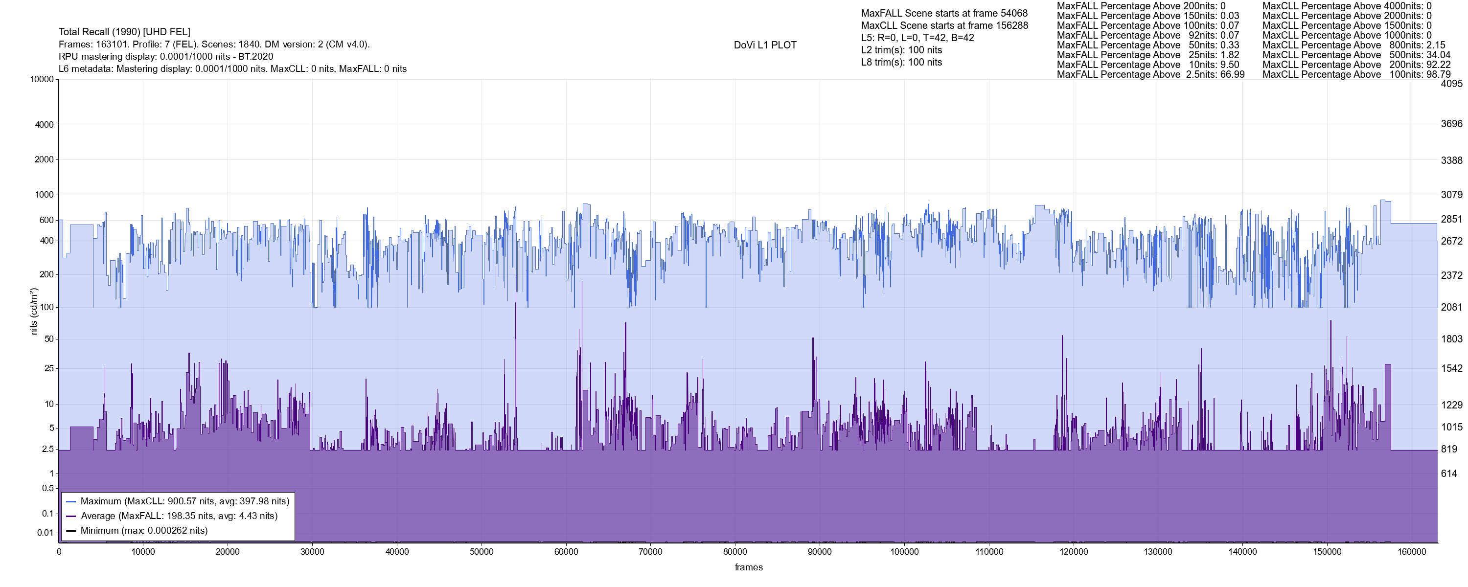Click the black Minimum legend line swatch
The width and height of the screenshot is (1468, 587).
(x=71, y=531)
